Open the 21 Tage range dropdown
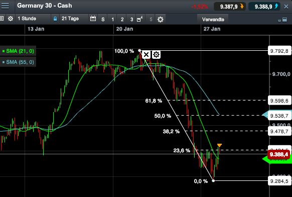 tap(74, 19)
